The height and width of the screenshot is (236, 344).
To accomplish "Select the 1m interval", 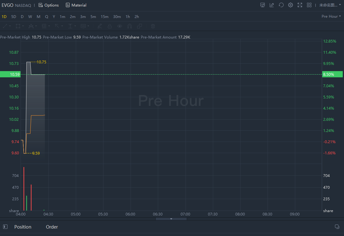I will pos(62,17).
